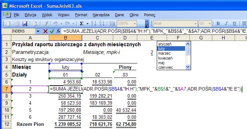Click the Select All corner button
Screen dimensions: 247x129
(x=6, y=38)
